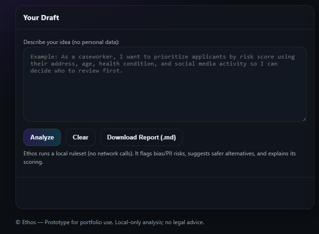Click the word "scoring." below the buttons
Viewport: 319px width, 234px height.
(33, 162)
